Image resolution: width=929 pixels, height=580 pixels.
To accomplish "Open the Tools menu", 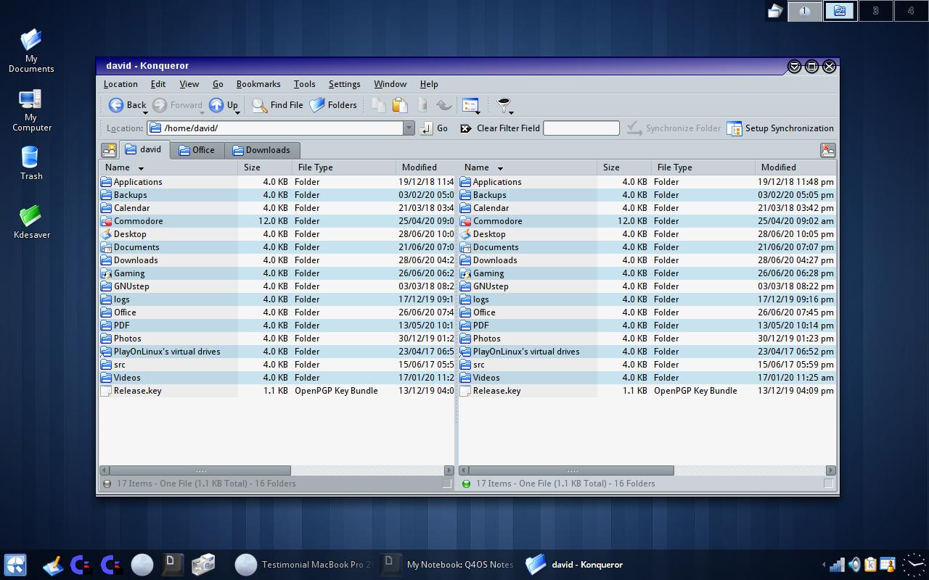I will (x=304, y=84).
